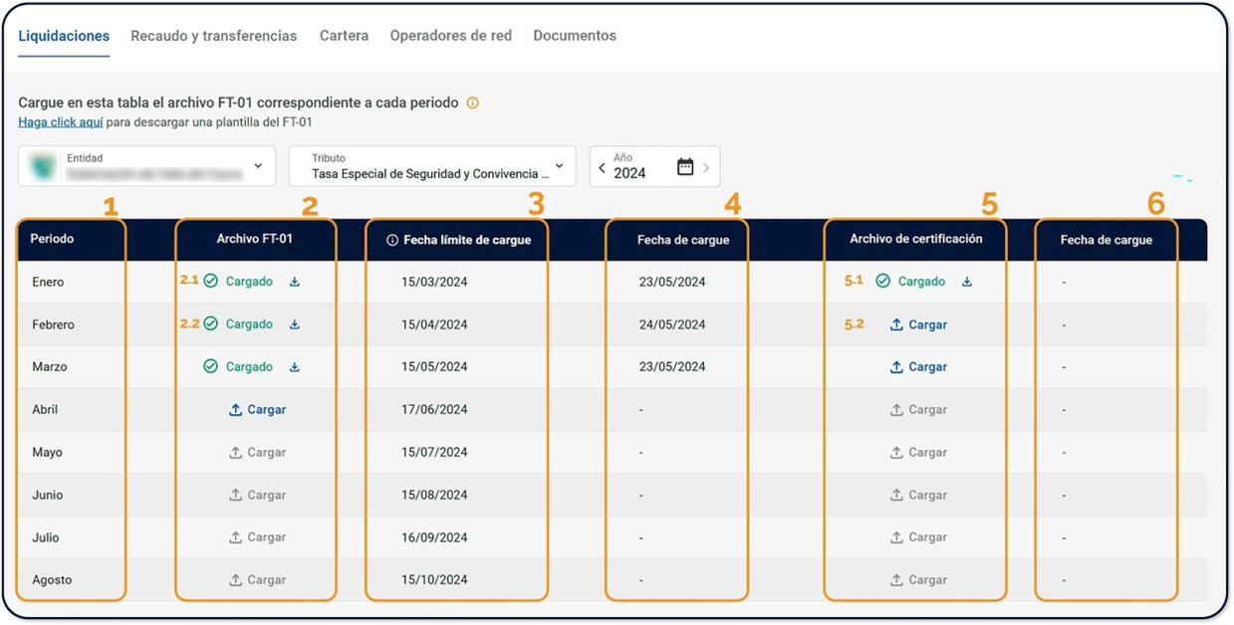This screenshot has width=1234, height=625.
Task: Open the Operadores de red tab
Action: pyautogui.click(x=450, y=36)
